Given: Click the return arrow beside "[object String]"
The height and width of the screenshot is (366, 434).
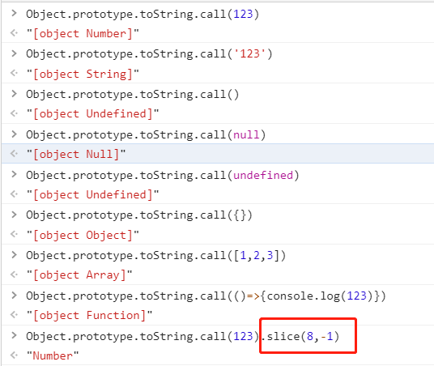Looking at the screenshot, I should coord(14,73).
